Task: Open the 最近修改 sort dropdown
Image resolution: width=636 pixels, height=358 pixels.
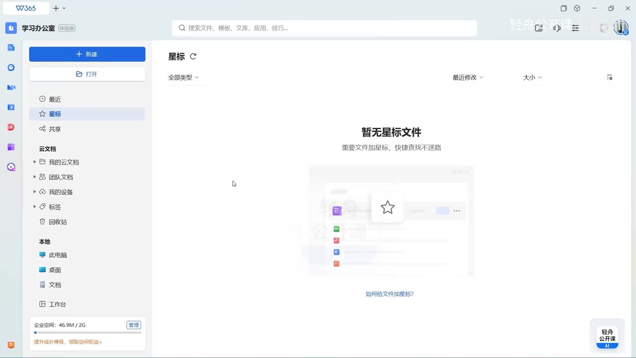Action: (x=468, y=78)
